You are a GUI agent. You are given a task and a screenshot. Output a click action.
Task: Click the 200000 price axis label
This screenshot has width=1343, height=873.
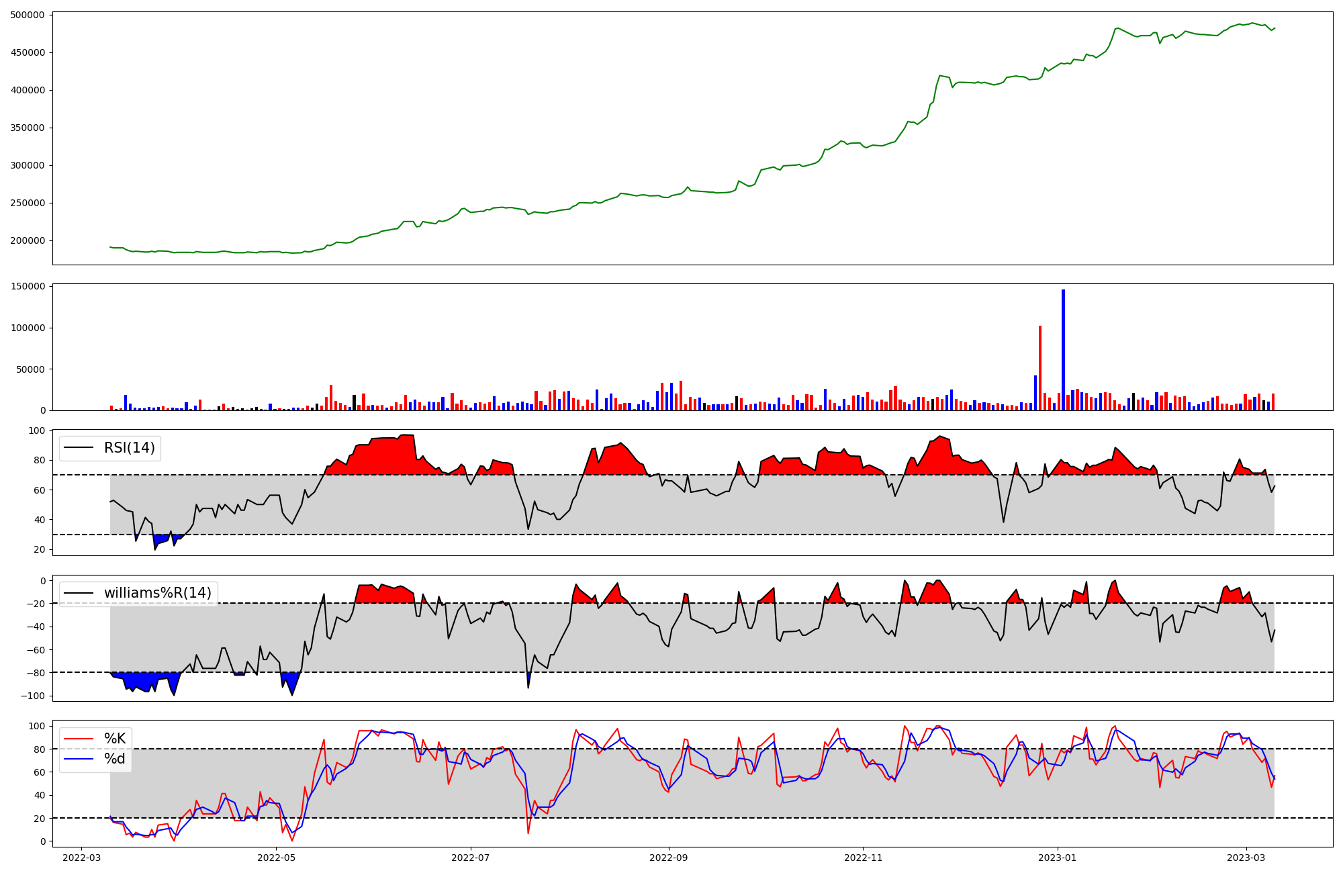tap(28, 240)
